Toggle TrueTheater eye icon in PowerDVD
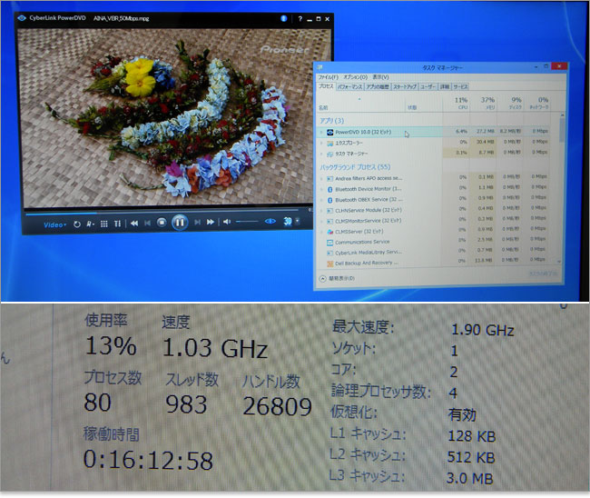 (270, 221)
